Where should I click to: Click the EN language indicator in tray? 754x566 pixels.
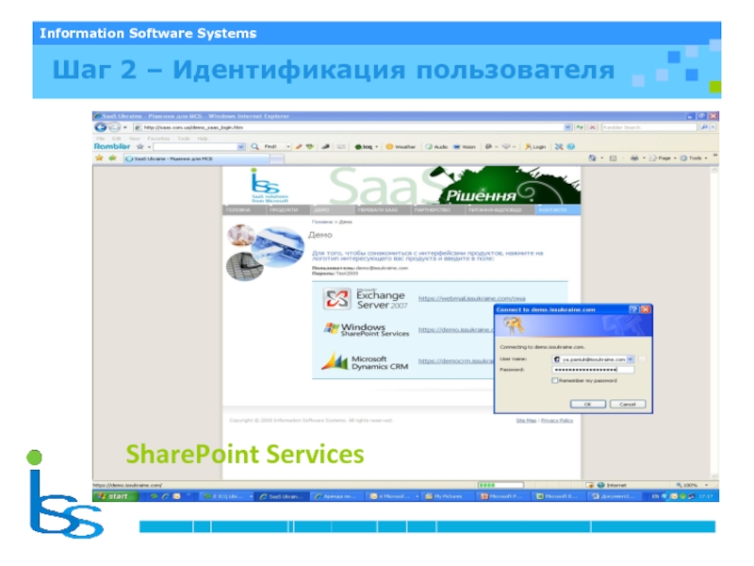(x=655, y=496)
